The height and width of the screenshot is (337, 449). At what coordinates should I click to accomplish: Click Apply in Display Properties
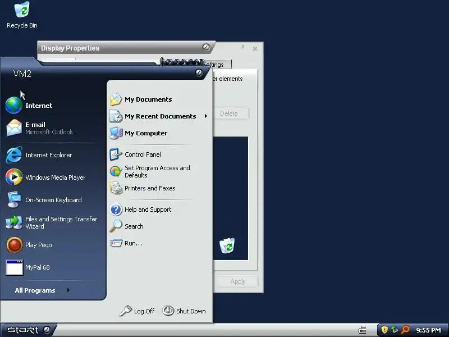(x=238, y=281)
